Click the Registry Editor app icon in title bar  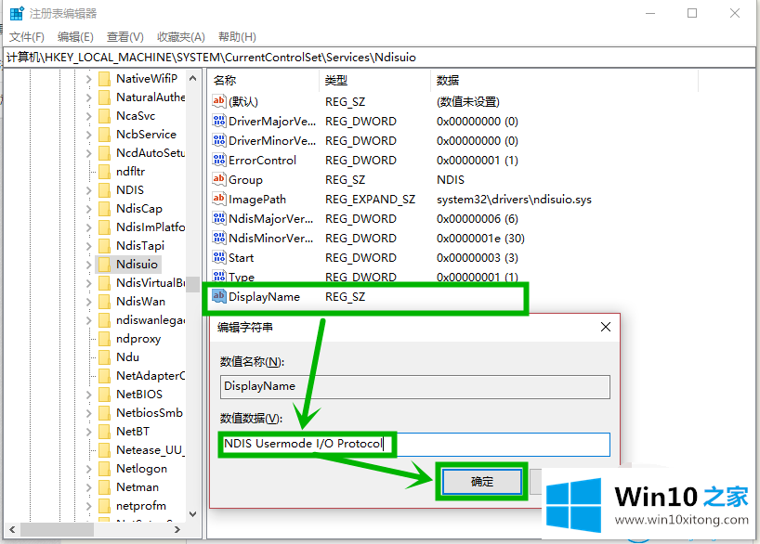17,14
